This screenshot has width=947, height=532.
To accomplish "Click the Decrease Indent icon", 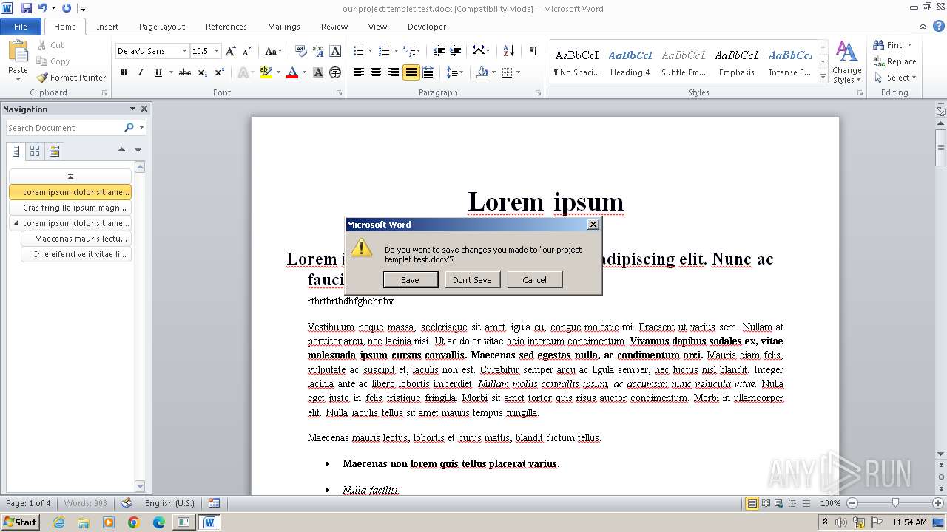I will point(439,51).
